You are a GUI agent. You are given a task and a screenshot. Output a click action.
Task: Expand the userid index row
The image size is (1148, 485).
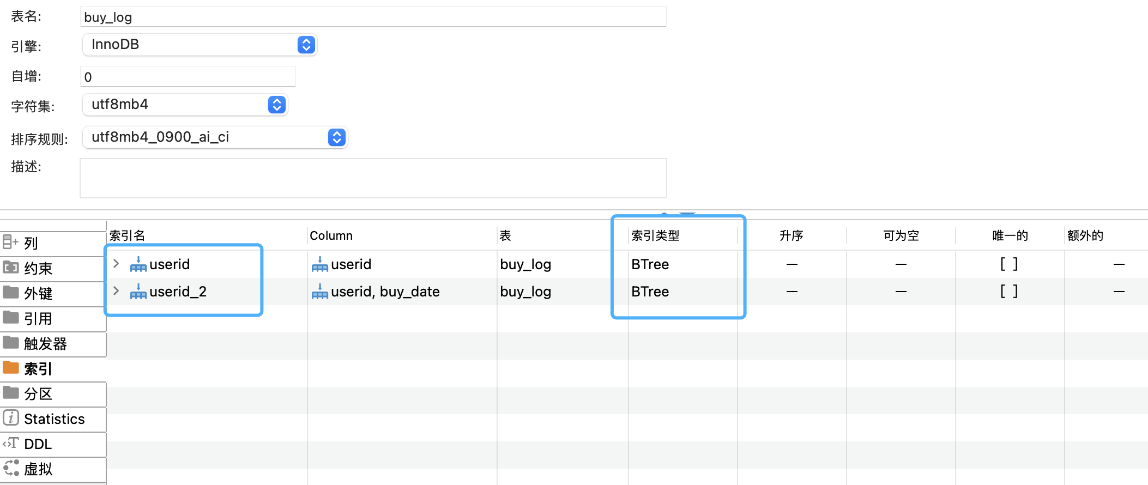(116, 264)
